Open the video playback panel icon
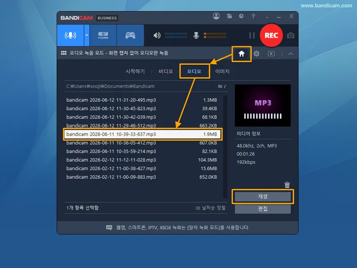 (x=271, y=54)
